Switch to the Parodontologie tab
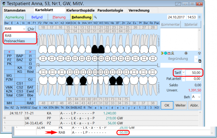 [x=110, y=11]
